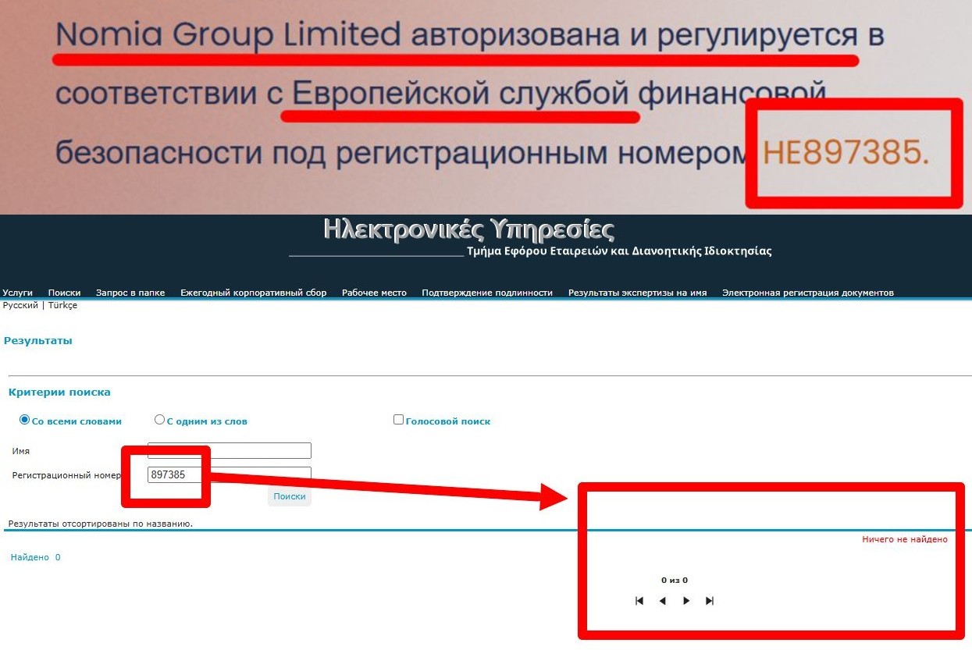Switch language to Türkçe
This screenshot has height=650, width=972.
[62, 305]
